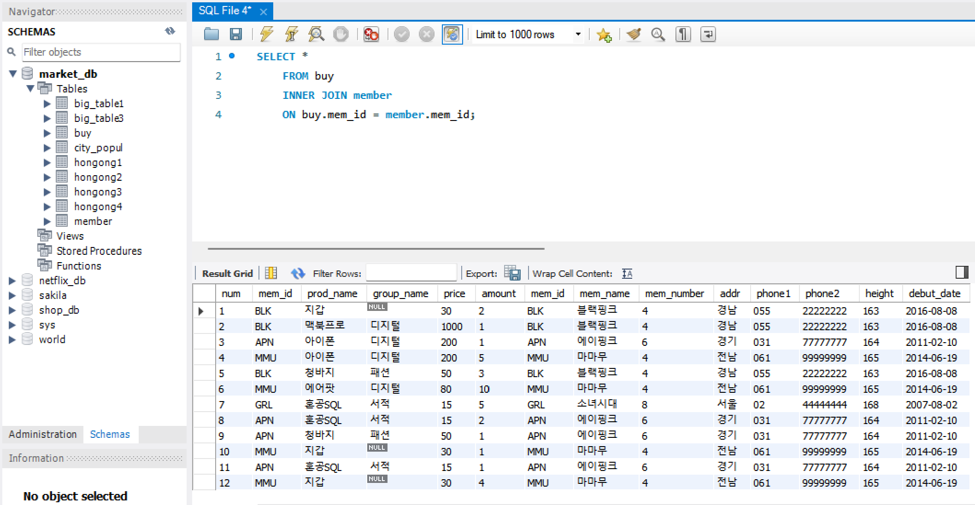This screenshot has height=505, width=975.
Task: Switch to the Administration tab
Action: click(x=43, y=434)
